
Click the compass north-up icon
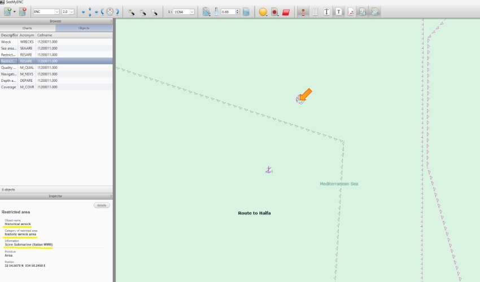pyautogui.click(x=110, y=12)
